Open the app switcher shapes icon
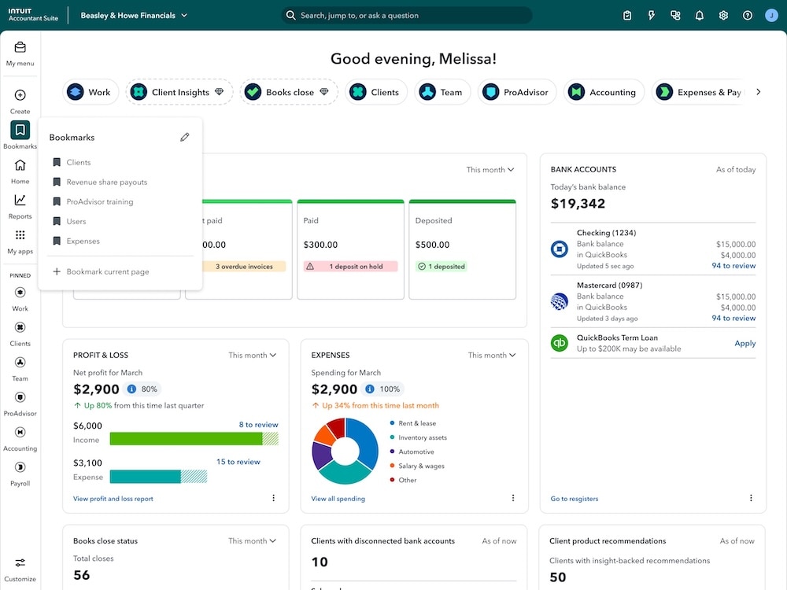The height and width of the screenshot is (590, 787). (675, 14)
